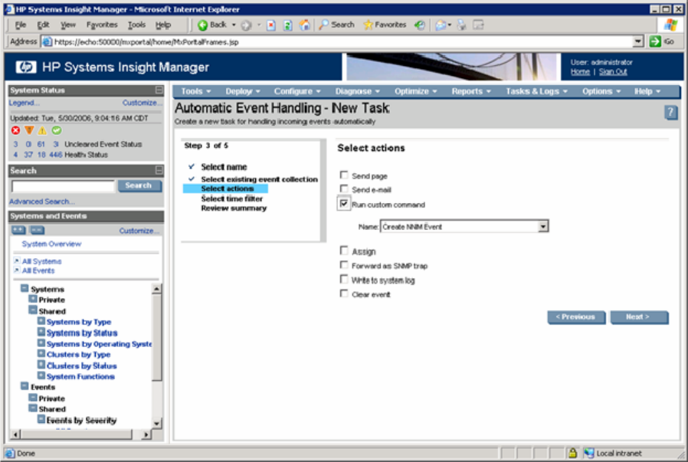
Task: Open IE Search in the toolbar
Action: 336,25
